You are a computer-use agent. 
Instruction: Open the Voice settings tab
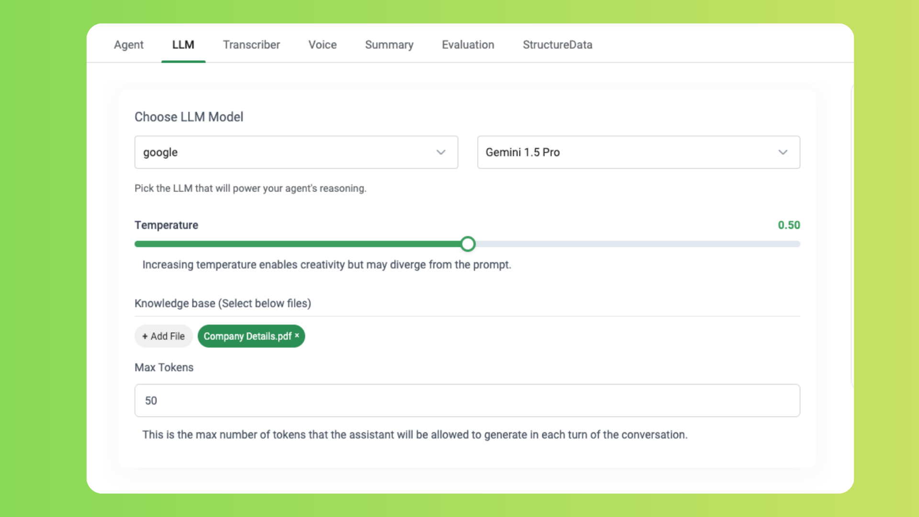pos(322,45)
